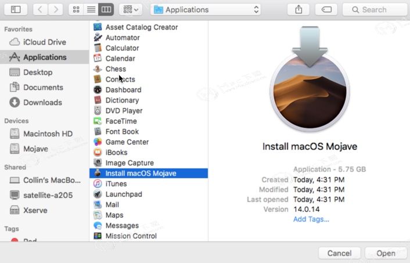Screen dimensions: 410x263
Task: Select the 'Image Capture' file name
Action: point(130,163)
